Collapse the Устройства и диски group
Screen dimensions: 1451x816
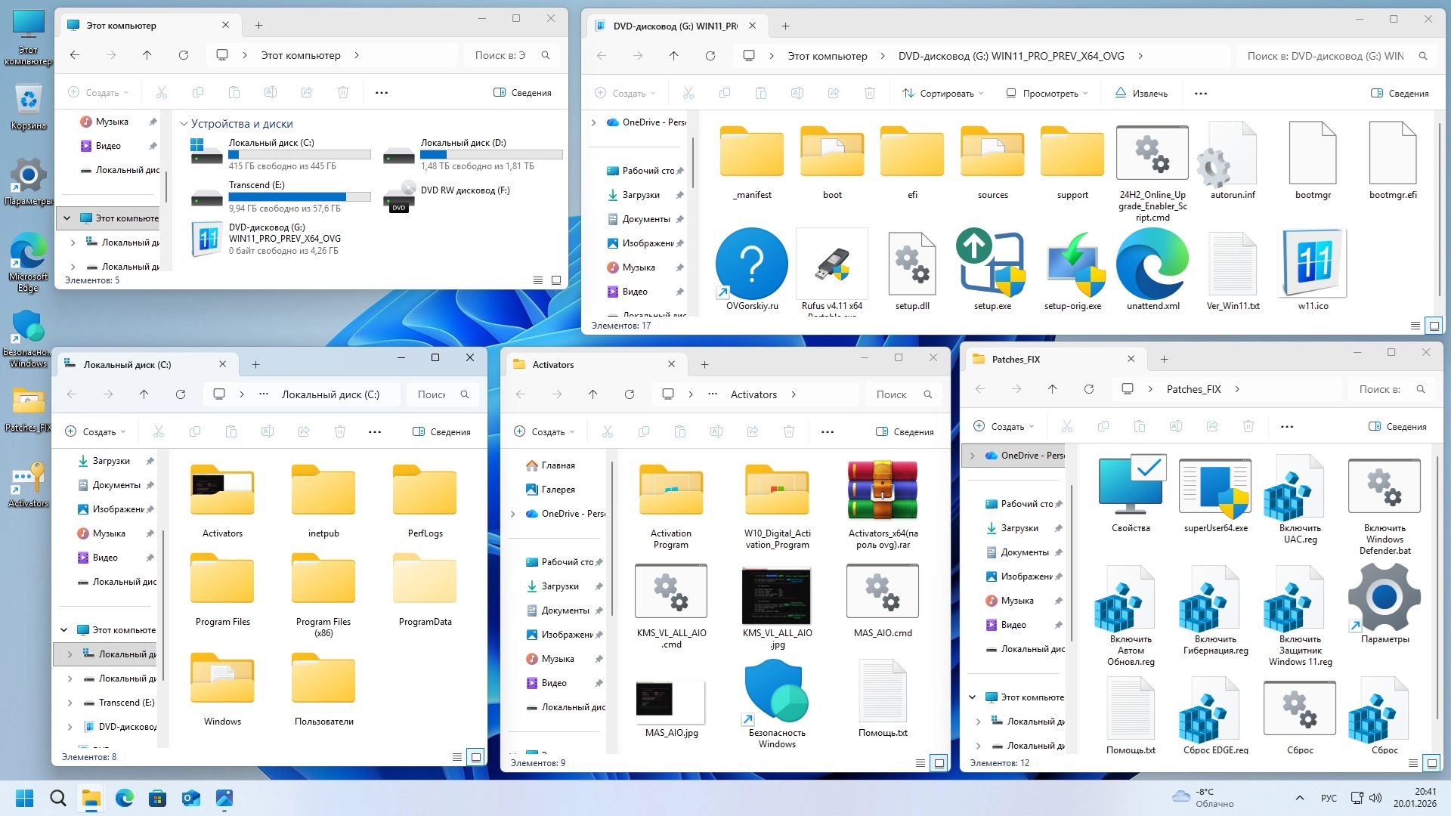click(x=184, y=124)
